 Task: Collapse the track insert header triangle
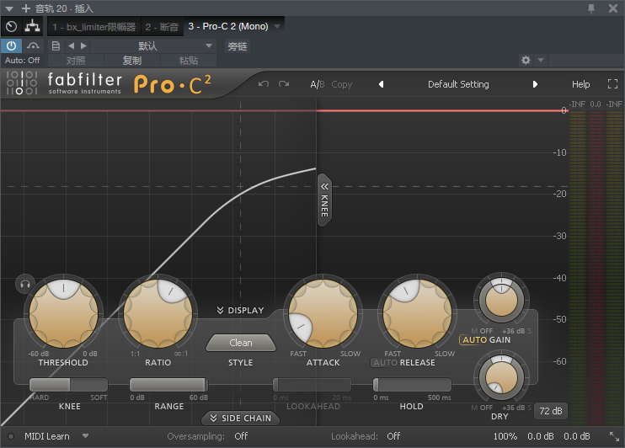click(9, 8)
